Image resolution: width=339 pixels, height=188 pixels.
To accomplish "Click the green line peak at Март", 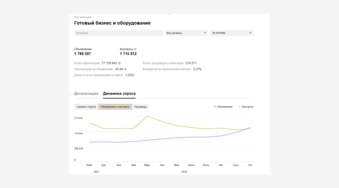I will 148,116.
